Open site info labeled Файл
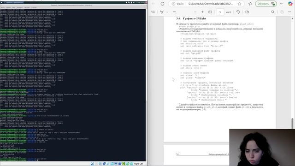 click(x=178, y=4)
